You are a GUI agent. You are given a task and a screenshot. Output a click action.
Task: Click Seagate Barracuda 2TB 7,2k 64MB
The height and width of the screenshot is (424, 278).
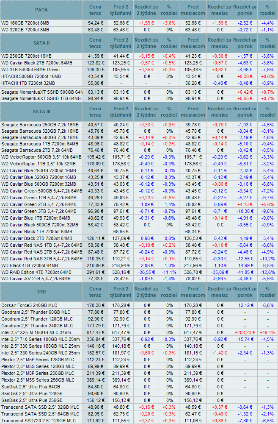37,151
